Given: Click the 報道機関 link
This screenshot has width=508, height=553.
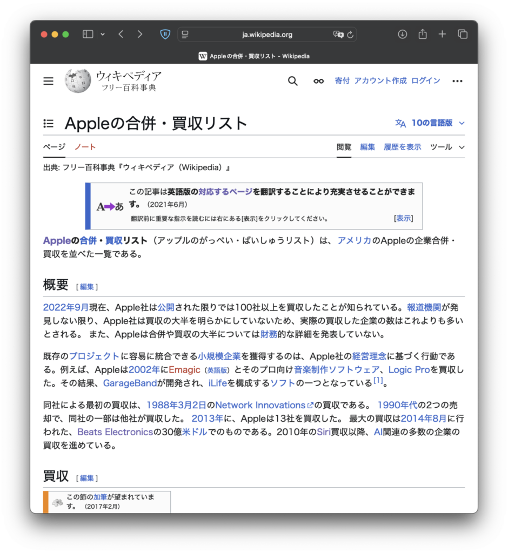Looking at the screenshot, I should [424, 307].
